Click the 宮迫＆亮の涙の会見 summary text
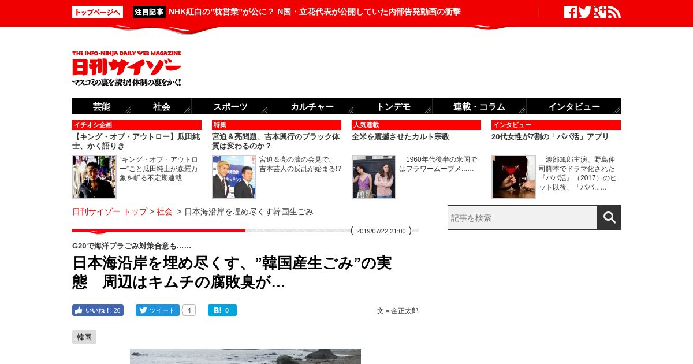The image size is (693, 364). tap(300, 164)
